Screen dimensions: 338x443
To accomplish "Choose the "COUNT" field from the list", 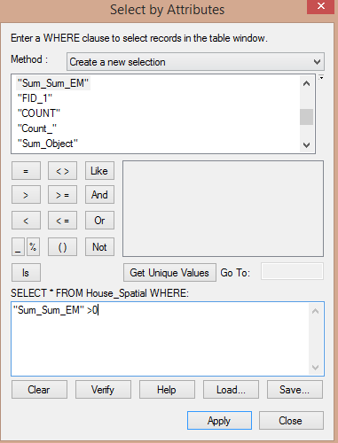I will [39, 113].
